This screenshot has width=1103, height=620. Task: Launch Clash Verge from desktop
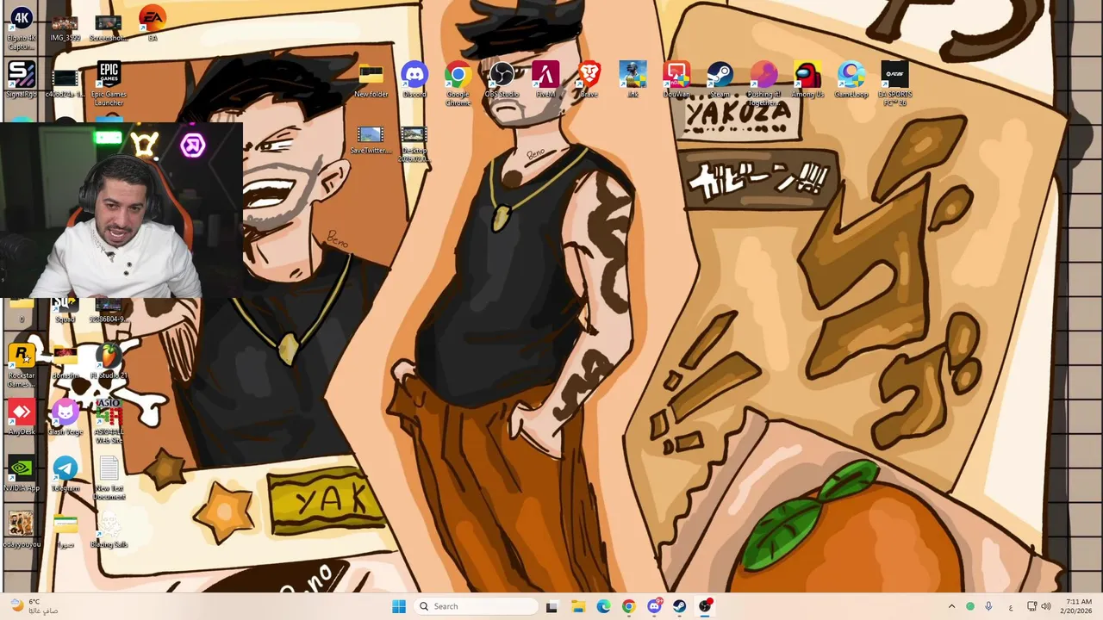pos(65,418)
